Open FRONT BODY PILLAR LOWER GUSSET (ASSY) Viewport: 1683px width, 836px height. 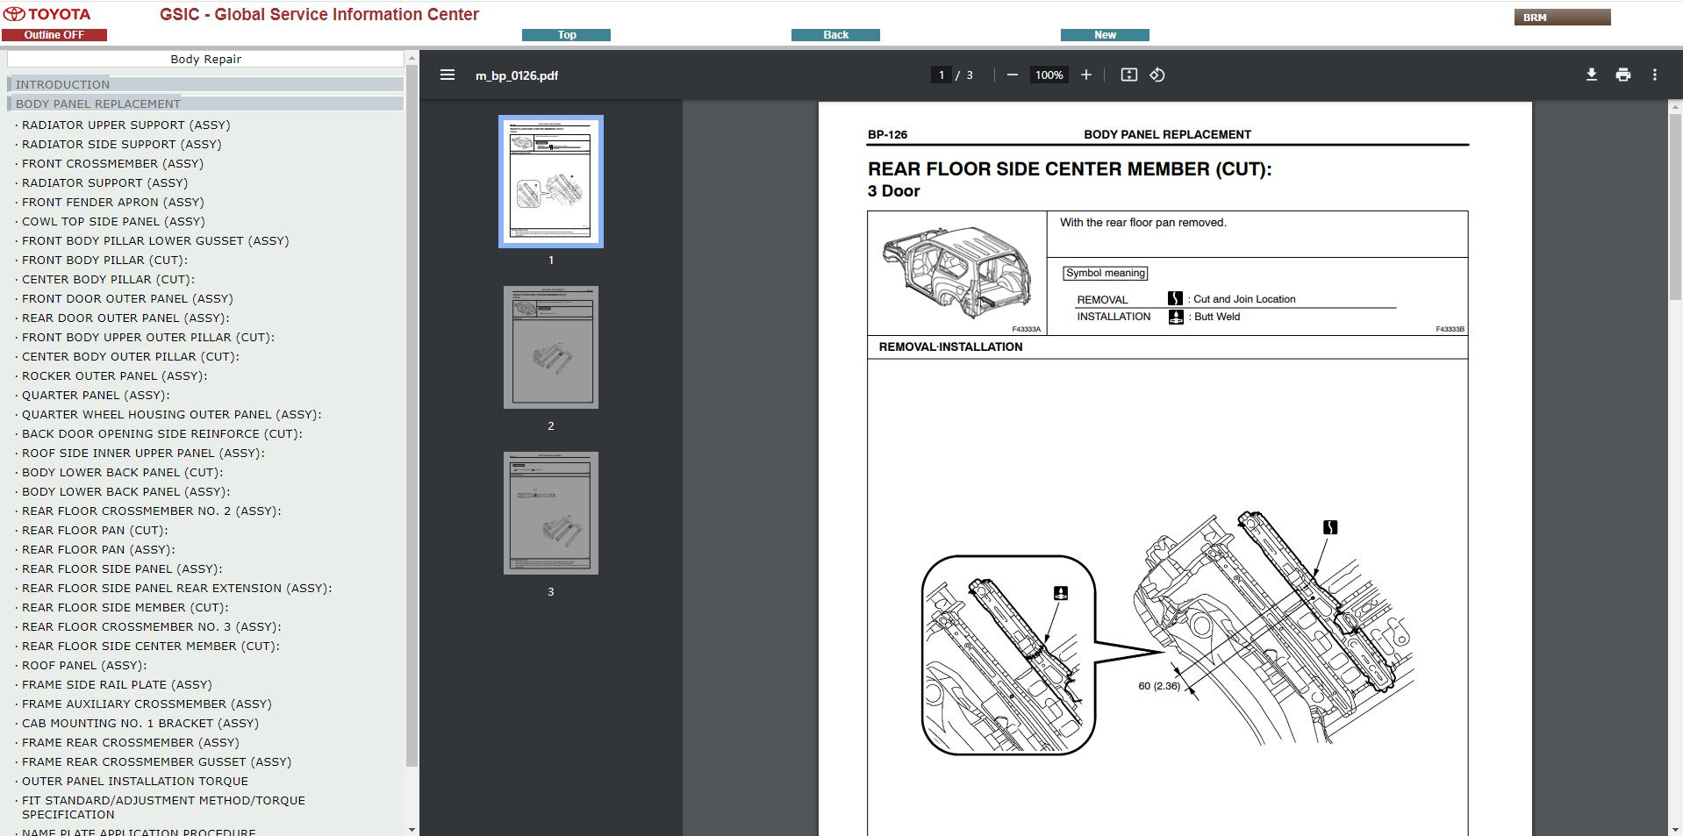click(155, 240)
